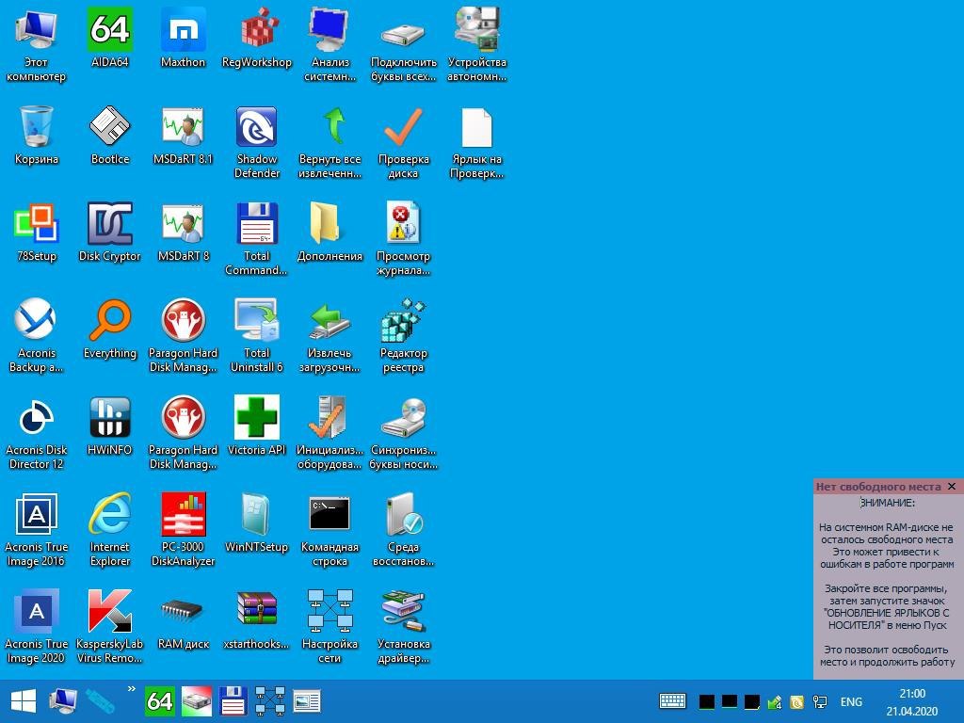Launch the Maxthon browser icon
Screen dimensions: 964x723
(183, 38)
